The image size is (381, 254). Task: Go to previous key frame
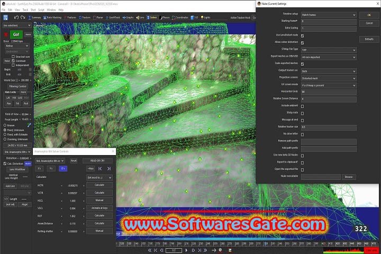point(156,250)
